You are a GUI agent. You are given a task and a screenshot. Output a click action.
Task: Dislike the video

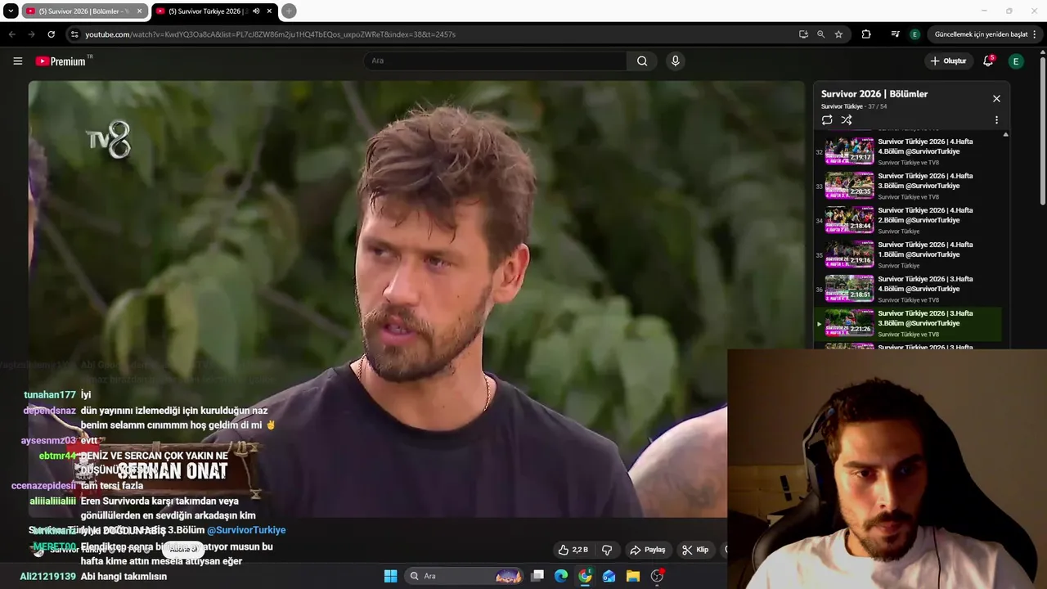click(x=606, y=550)
